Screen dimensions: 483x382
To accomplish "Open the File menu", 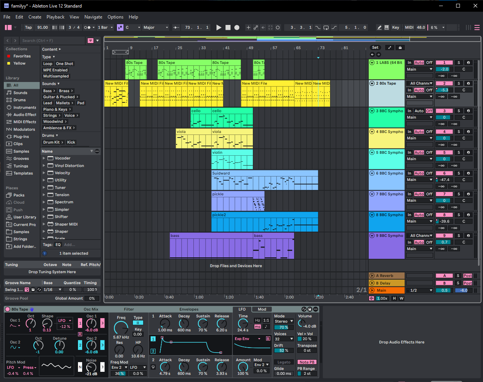I will (7, 17).
